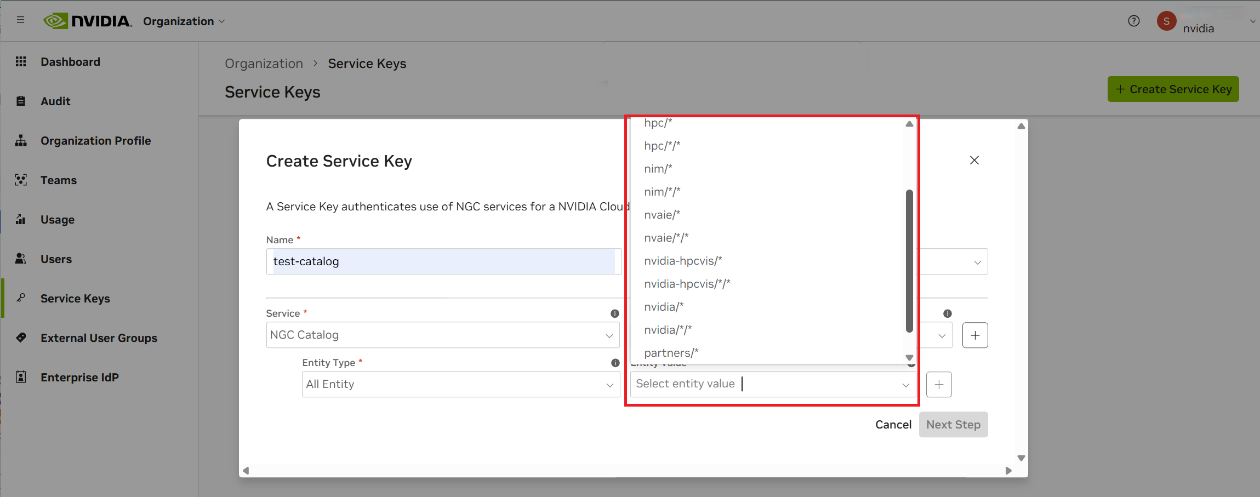Click the Usage chart icon

tap(21, 219)
